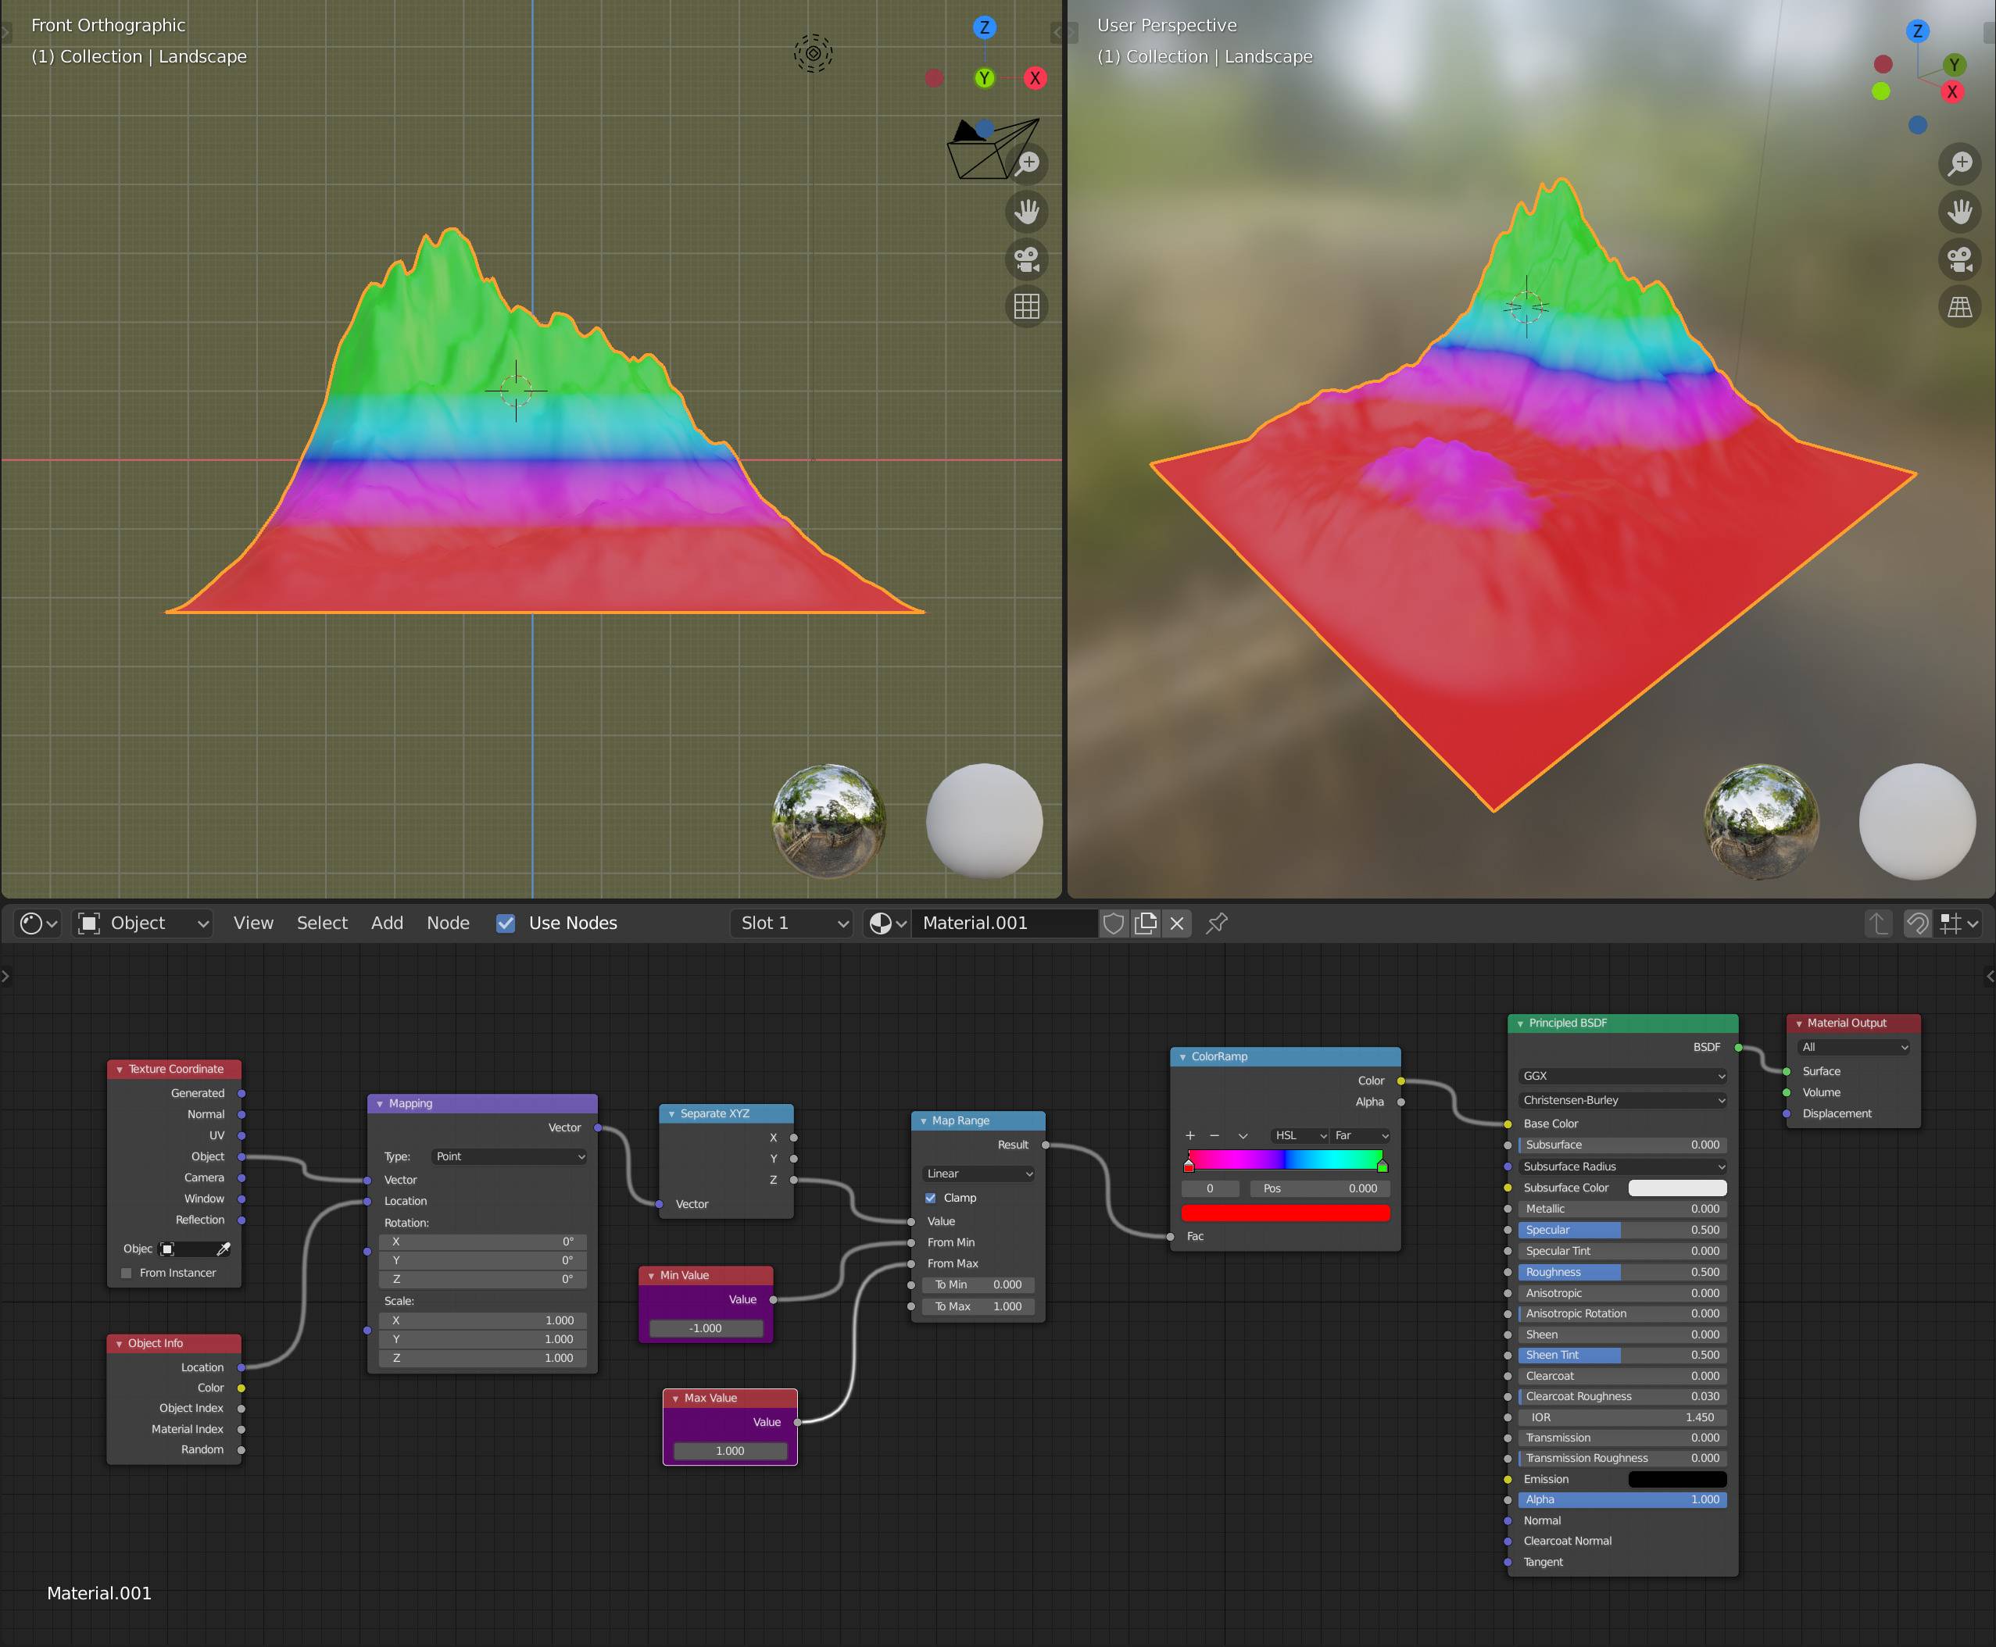
Task: Click the Specular slider in Principled BSDF
Action: pyautogui.click(x=1623, y=1230)
